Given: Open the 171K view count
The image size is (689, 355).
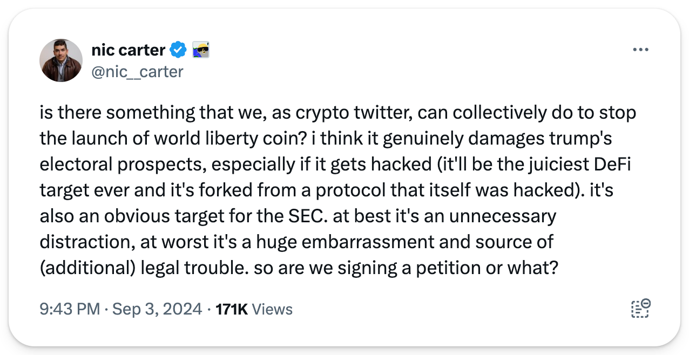Looking at the screenshot, I should point(231,309).
